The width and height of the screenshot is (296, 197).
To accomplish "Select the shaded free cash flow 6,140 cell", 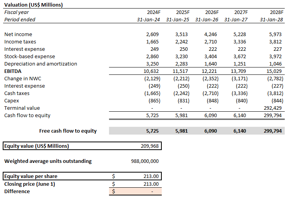I will [x=240, y=131].
